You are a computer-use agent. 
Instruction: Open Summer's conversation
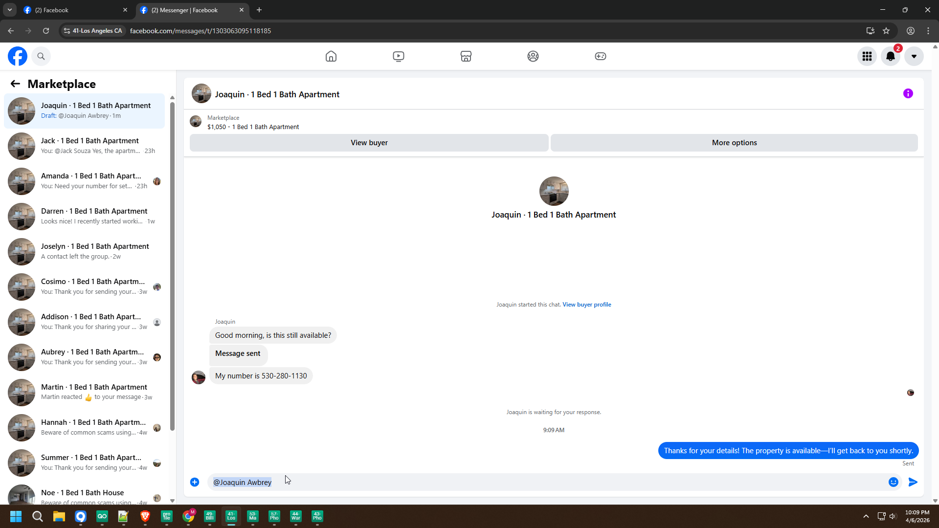pyautogui.click(x=85, y=463)
